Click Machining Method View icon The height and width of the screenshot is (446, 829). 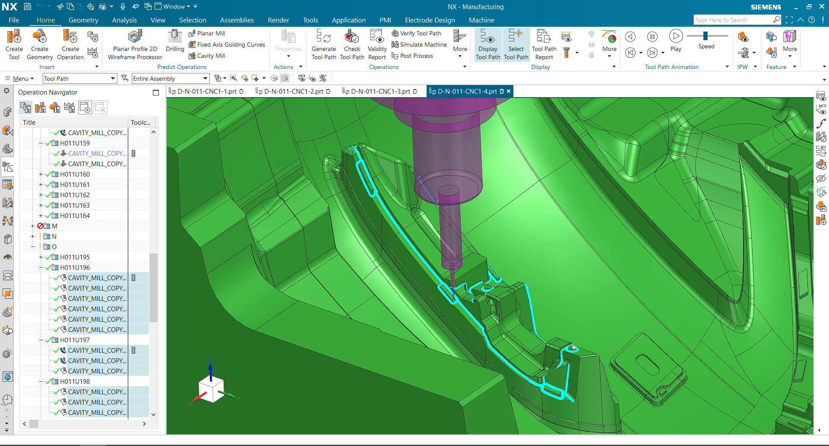pos(70,108)
